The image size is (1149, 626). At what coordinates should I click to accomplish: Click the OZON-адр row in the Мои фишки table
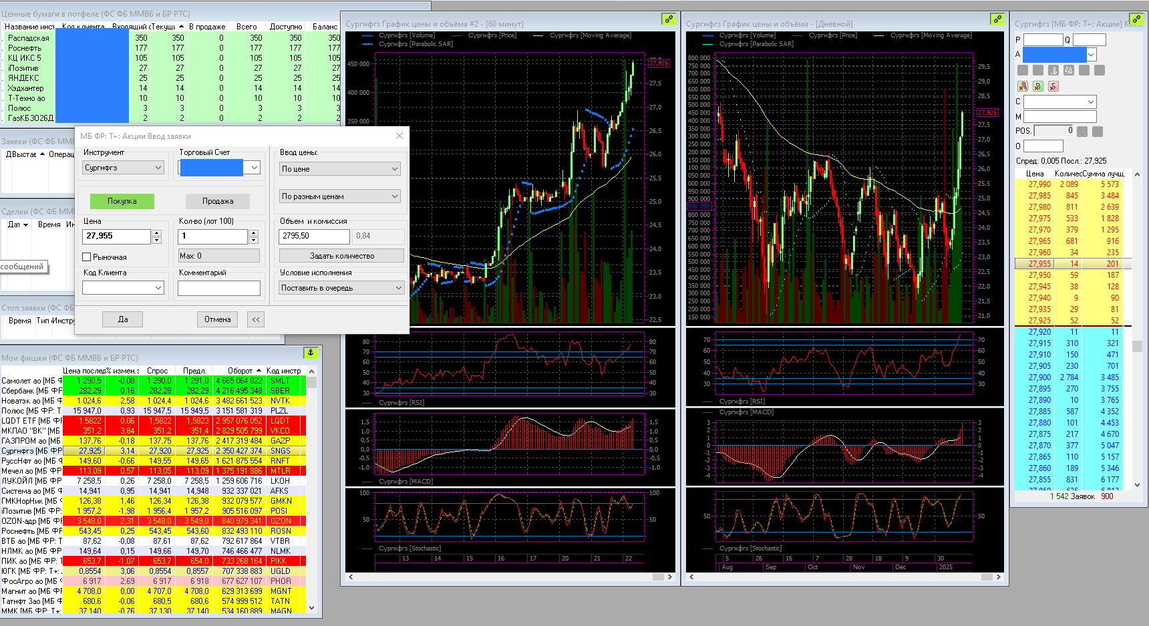point(153,521)
